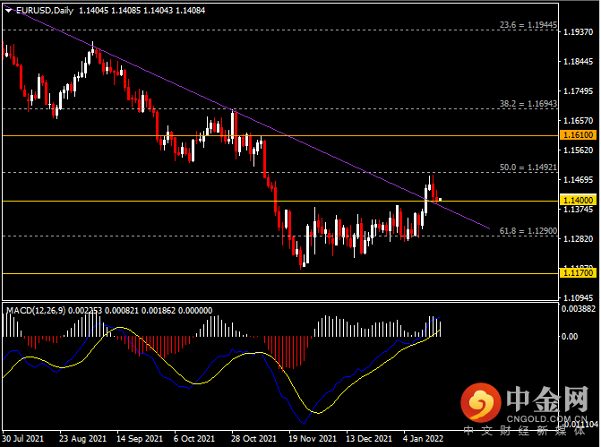Image resolution: width=601 pixels, height=447 pixels.
Task: Click the 4 Jan 2022 date label
Action: pyautogui.click(x=423, y=438)
